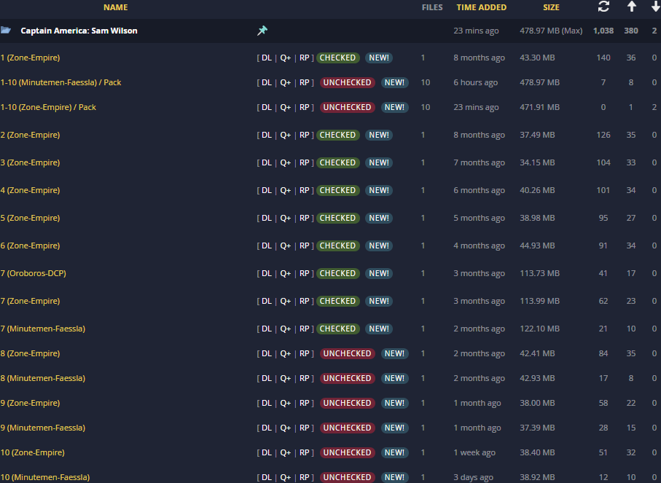Sort by completed snatches refresh icon
This screenshot has height=483, width=661.
coord(603,7)
